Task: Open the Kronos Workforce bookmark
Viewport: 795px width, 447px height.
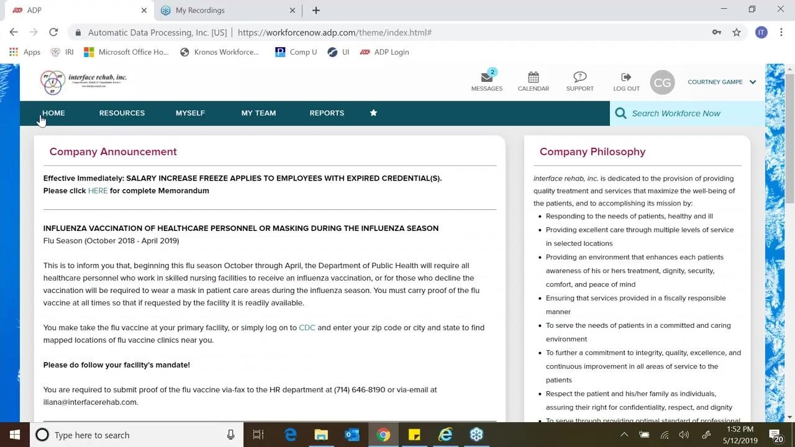Action: point(219,52)
